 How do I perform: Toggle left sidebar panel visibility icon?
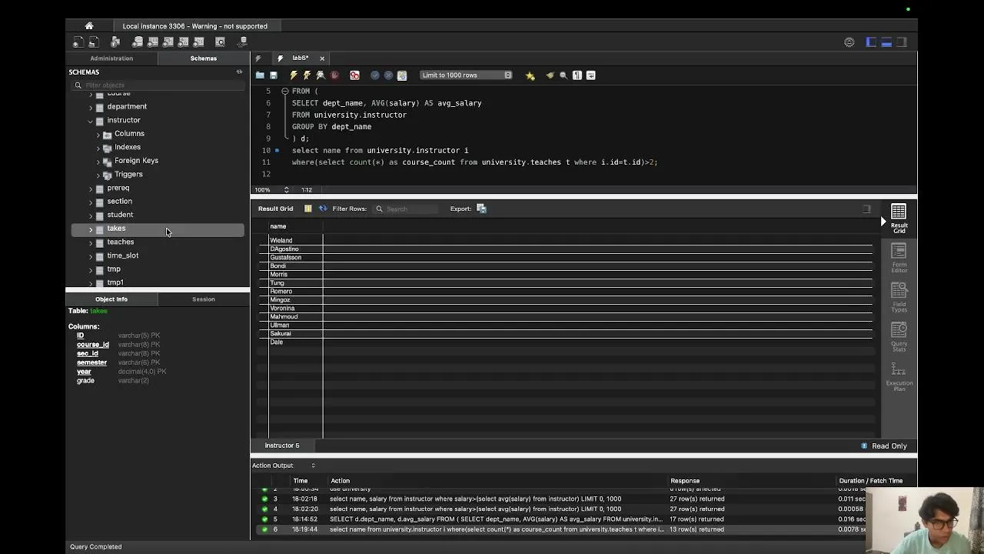click(x=871, y=42)
